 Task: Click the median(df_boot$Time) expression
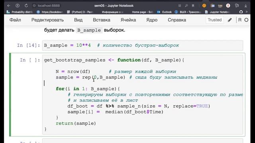coord(134,112)
